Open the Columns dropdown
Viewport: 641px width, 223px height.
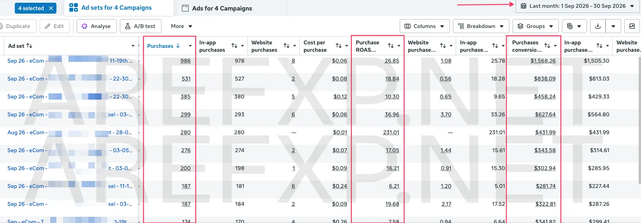tap(425, 26)
